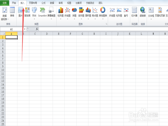Image resolution: width=168 pixels, height=126 pixels.
Task: Switch to the Home (开始) tab
Action: (x=14, y=3)
